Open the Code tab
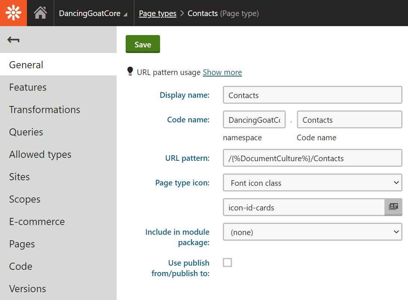 click(58, 266)
